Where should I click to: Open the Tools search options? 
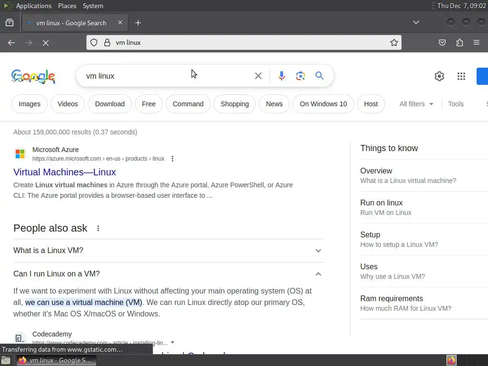tap(456, 104)
